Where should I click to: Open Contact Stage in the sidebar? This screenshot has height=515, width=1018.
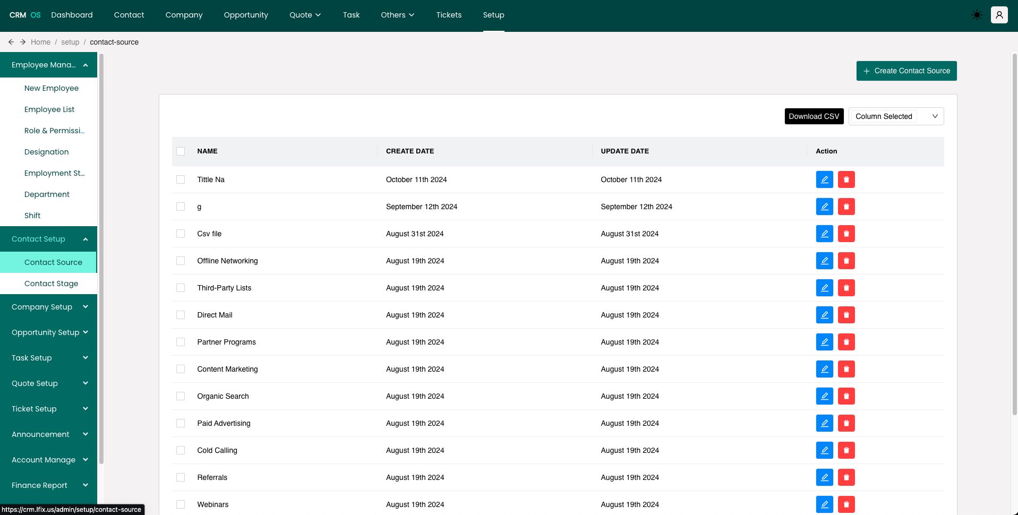[51, 284]
